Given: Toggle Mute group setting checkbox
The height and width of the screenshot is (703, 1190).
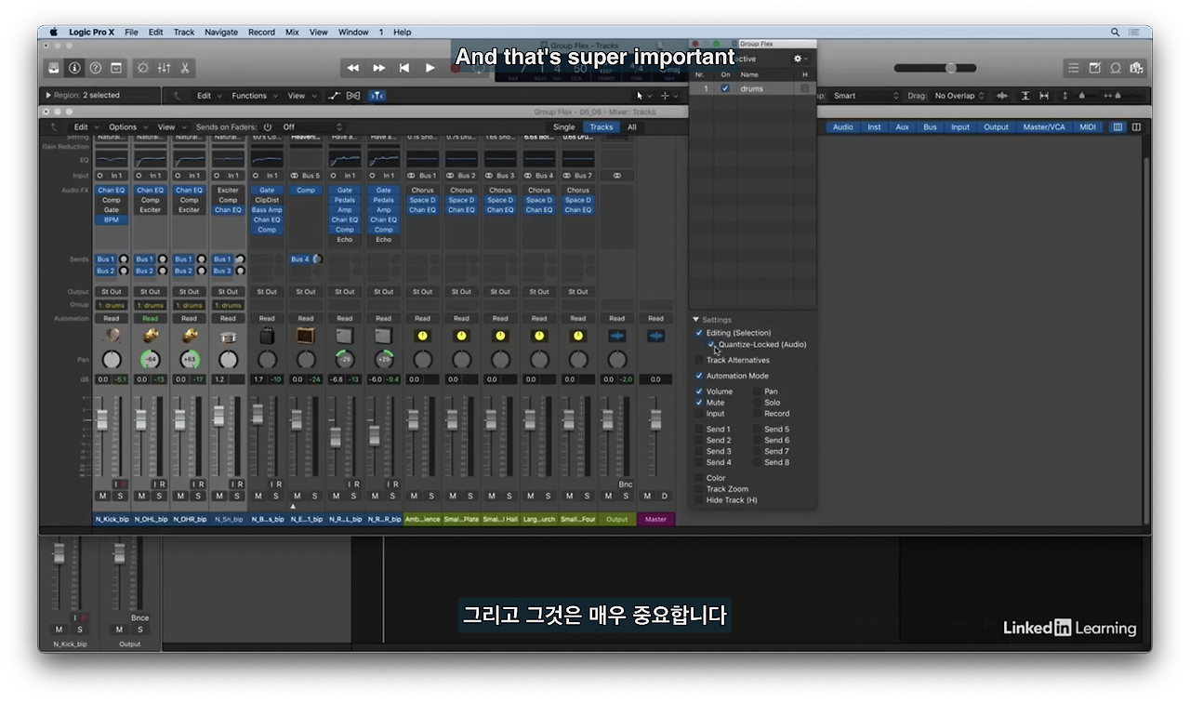Looking at the screenshot, I should coord(699,403).
